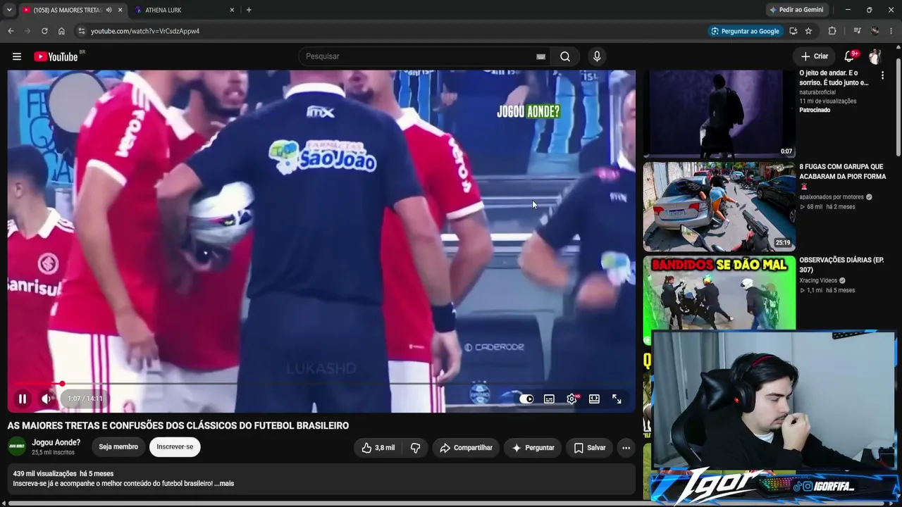Open the player settings gear menu

[x=572, y=399]
